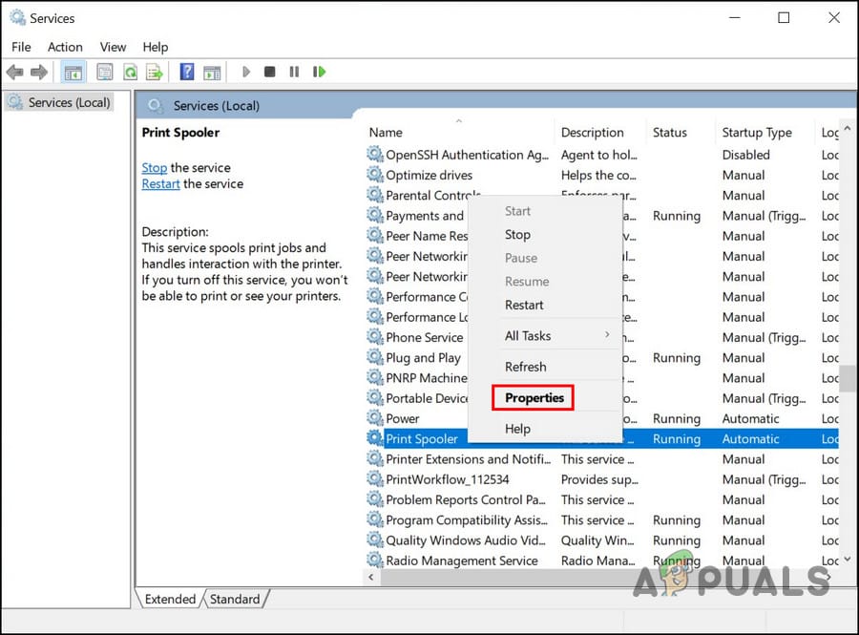Click the Restart the service link
Screen dimensions: 859x635
tap(160, 183)
